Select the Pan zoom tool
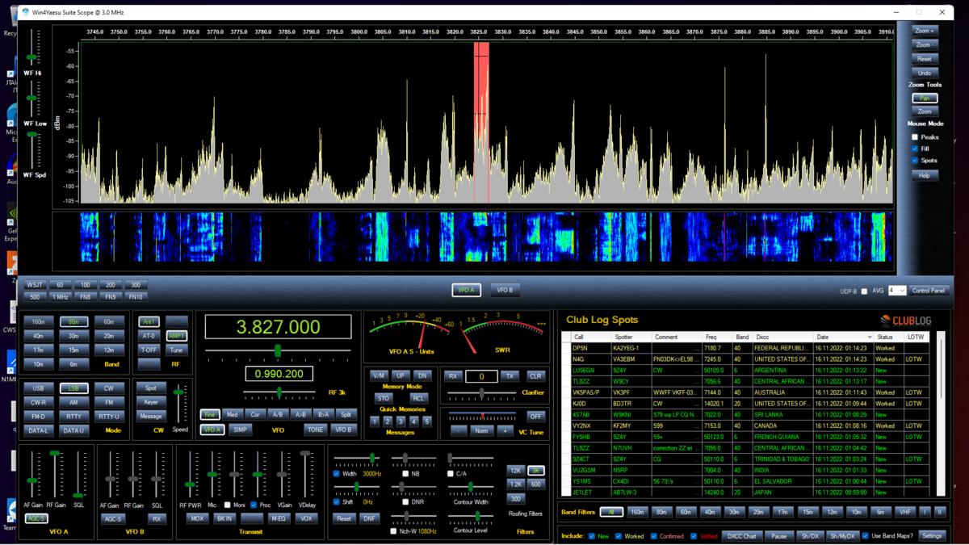The height and width of the screenshot is (545, 969). 925,99
